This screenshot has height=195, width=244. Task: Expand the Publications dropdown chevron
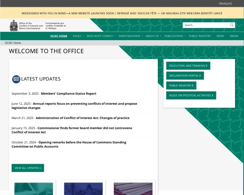coord(185,36)
